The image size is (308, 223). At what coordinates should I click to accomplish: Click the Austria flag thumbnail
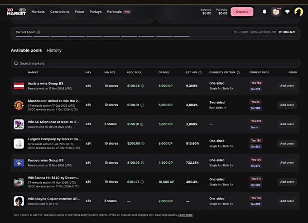(19, 86)
